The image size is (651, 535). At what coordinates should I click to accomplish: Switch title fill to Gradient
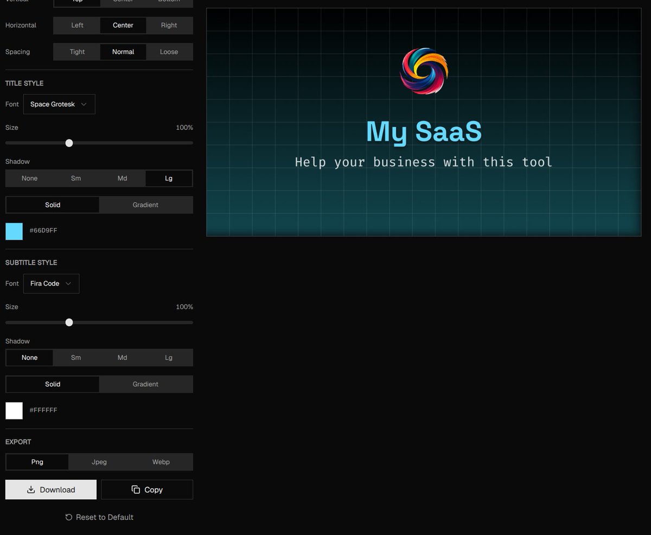[145, 205]
